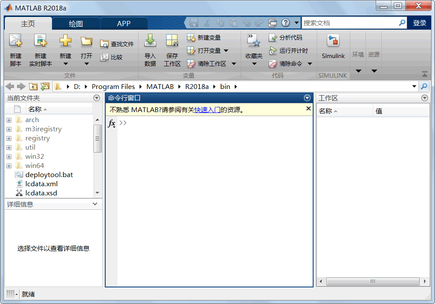Click 登录 to sign in
435x304 pixels.
419,23
